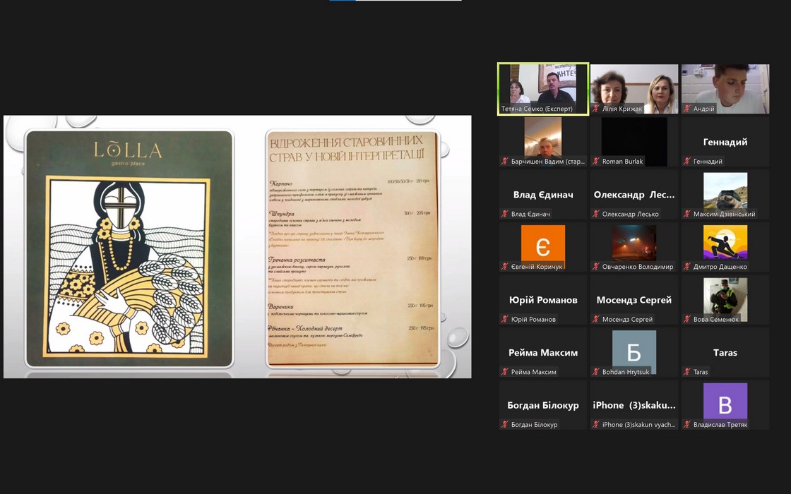Click the muted mic icon next to Taras
Image resolution: width=791 pixels, height=494 pixels.
click(687, 372)
